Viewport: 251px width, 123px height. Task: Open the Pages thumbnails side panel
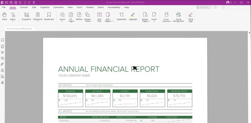2,46
